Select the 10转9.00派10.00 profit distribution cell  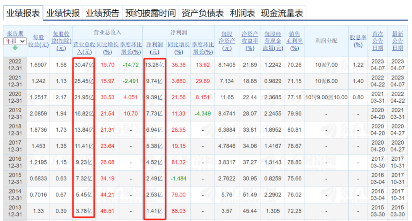tap(326, 97)
